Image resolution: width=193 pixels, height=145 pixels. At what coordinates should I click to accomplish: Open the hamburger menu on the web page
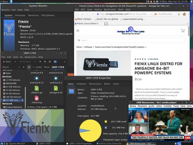pyautogui.click(x=78, y=31)
